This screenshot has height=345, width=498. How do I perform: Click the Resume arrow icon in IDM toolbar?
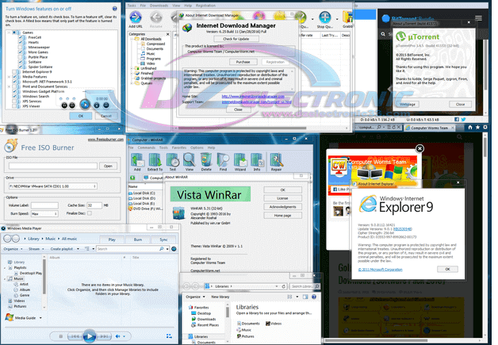156,17
